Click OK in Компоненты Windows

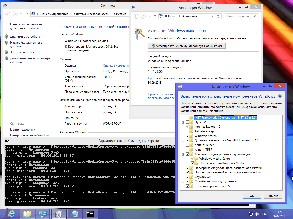(x=252, y=196)
